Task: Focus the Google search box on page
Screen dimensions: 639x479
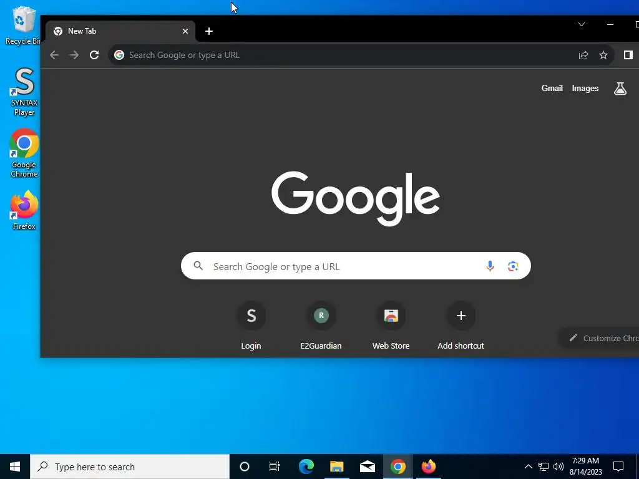Action: point(356,266)
